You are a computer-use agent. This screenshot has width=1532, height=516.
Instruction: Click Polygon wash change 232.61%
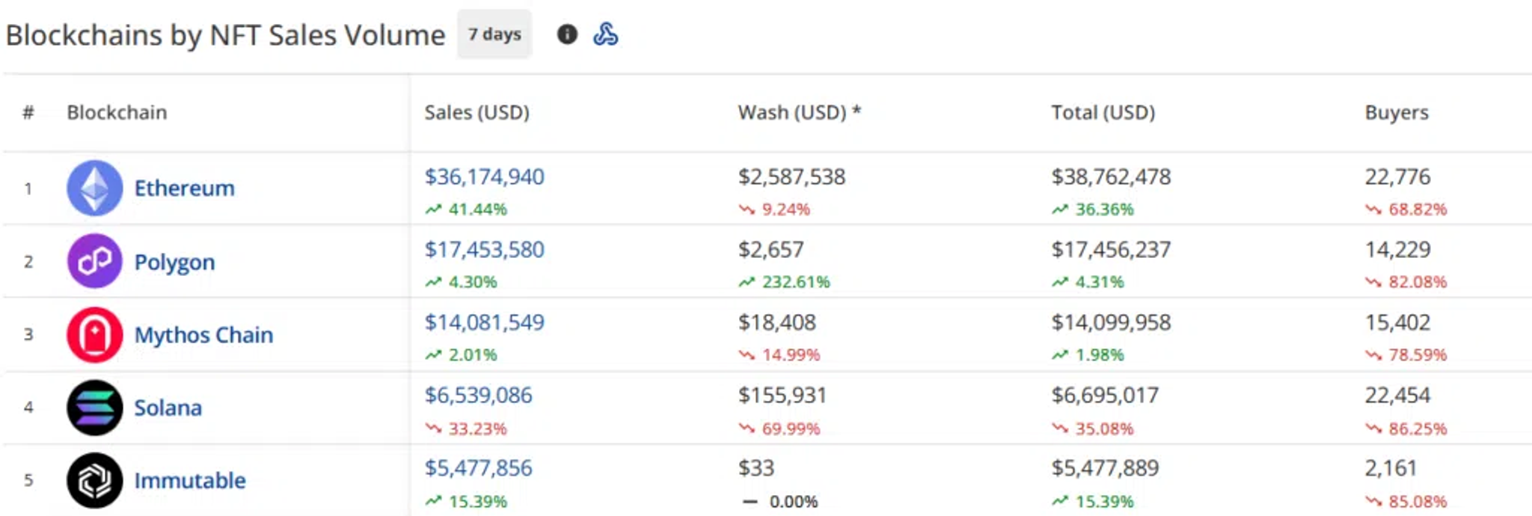click(796, 282)
